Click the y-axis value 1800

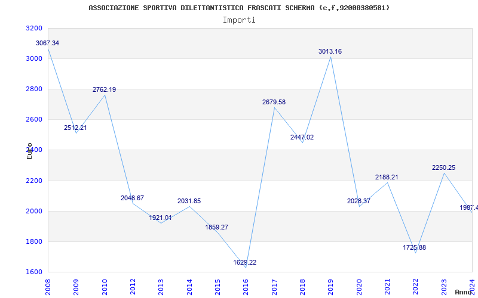[34, 242]
